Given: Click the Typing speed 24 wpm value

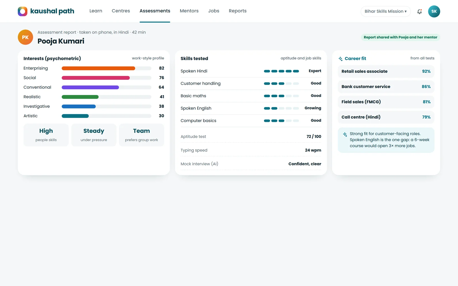Looking at the screenshot, I should 313,150.
